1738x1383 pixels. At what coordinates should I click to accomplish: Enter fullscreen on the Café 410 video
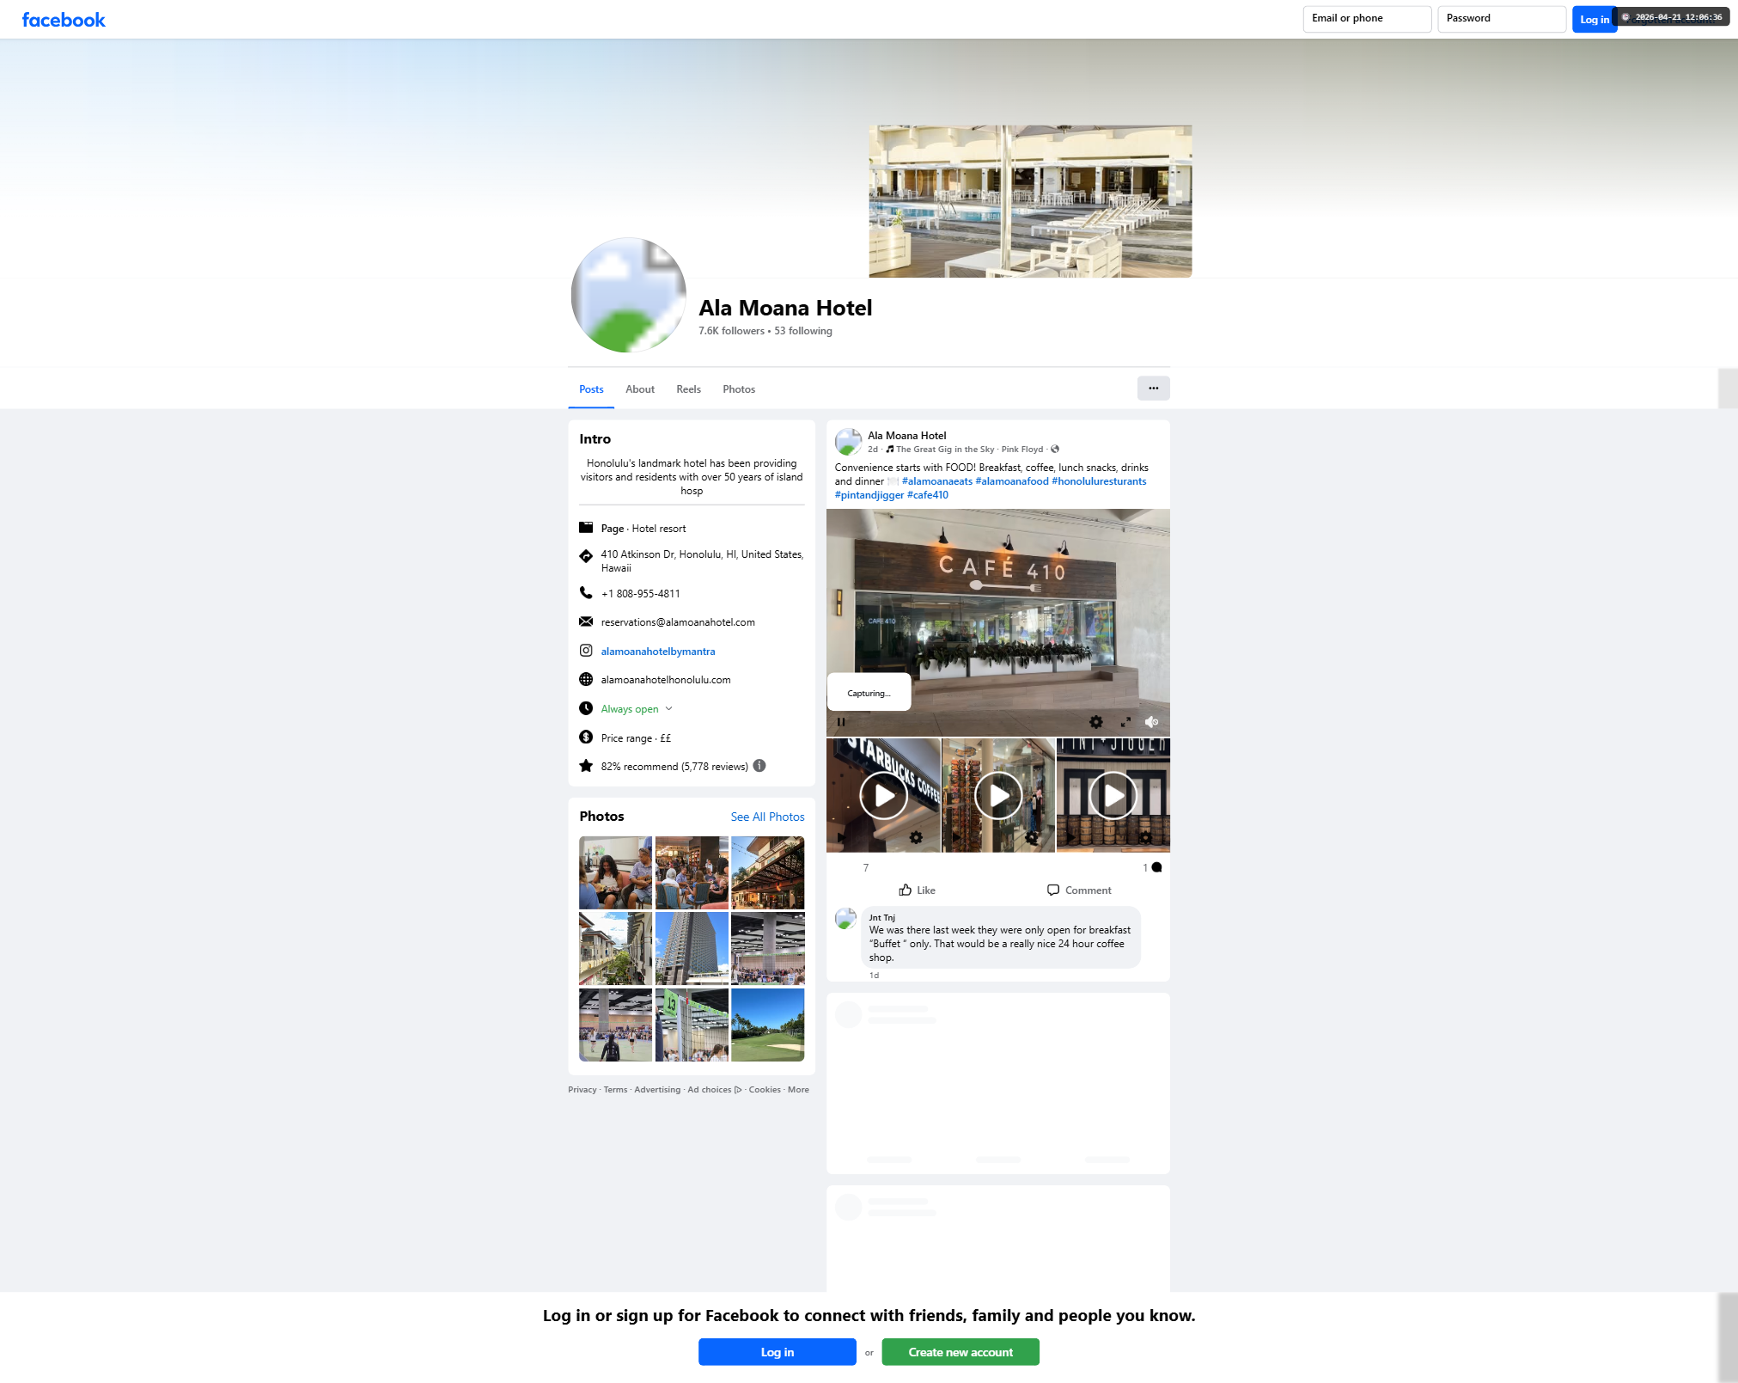pos(1125,722)
